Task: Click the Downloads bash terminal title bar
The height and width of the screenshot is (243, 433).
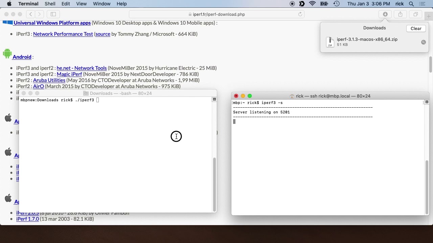Action: pos(118,93)
